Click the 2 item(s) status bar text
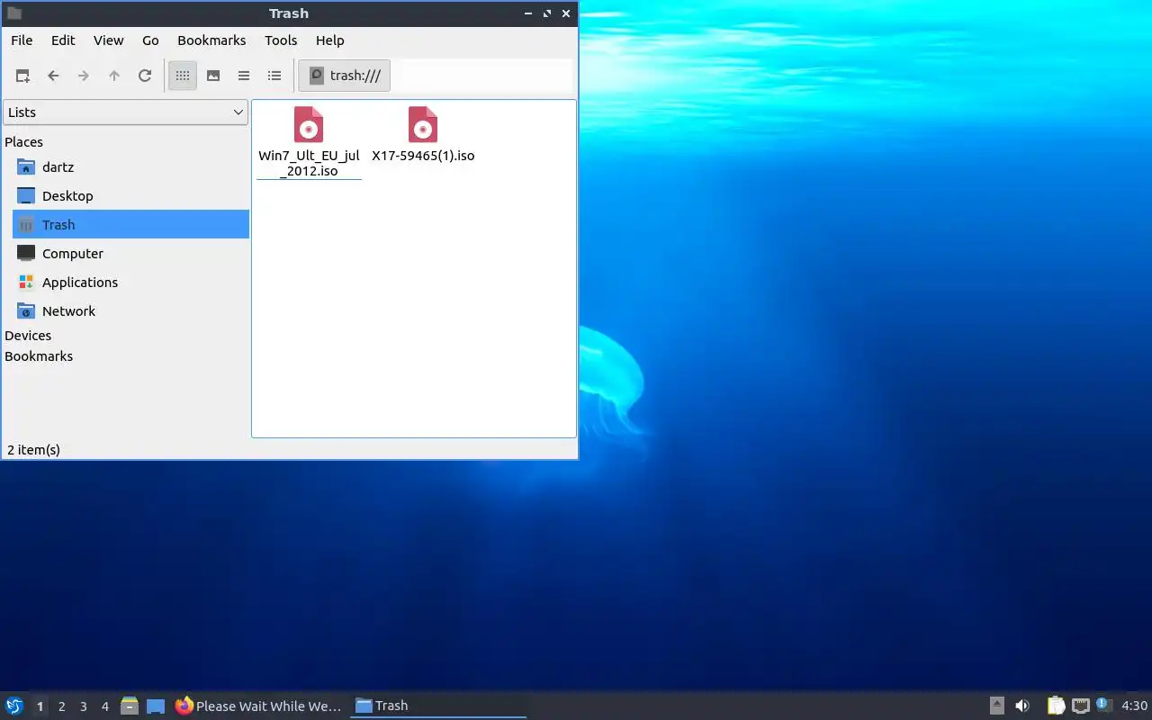Viewport: 1152px width, 720px height. point(33,450)
